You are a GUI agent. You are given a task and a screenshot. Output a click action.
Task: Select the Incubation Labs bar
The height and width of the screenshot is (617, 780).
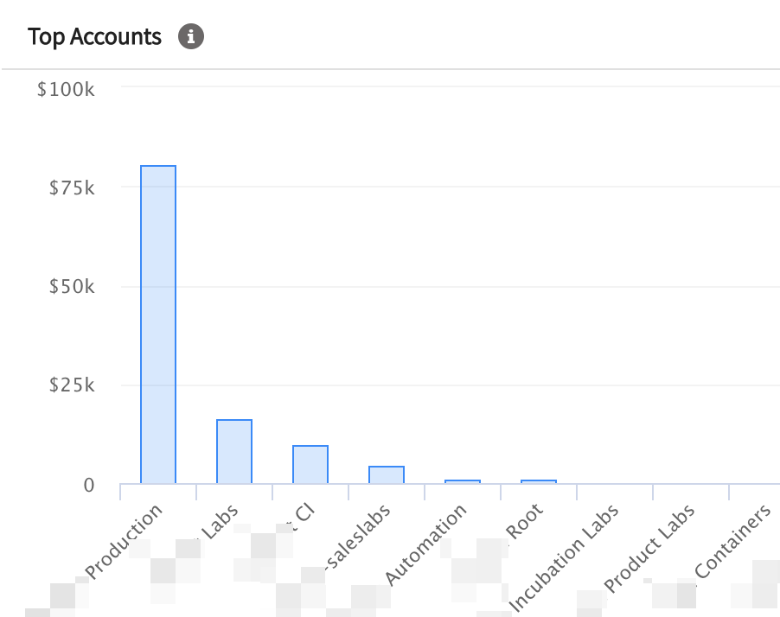click(614, 485)
